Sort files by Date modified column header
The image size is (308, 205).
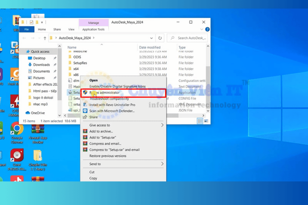[150, 47]
